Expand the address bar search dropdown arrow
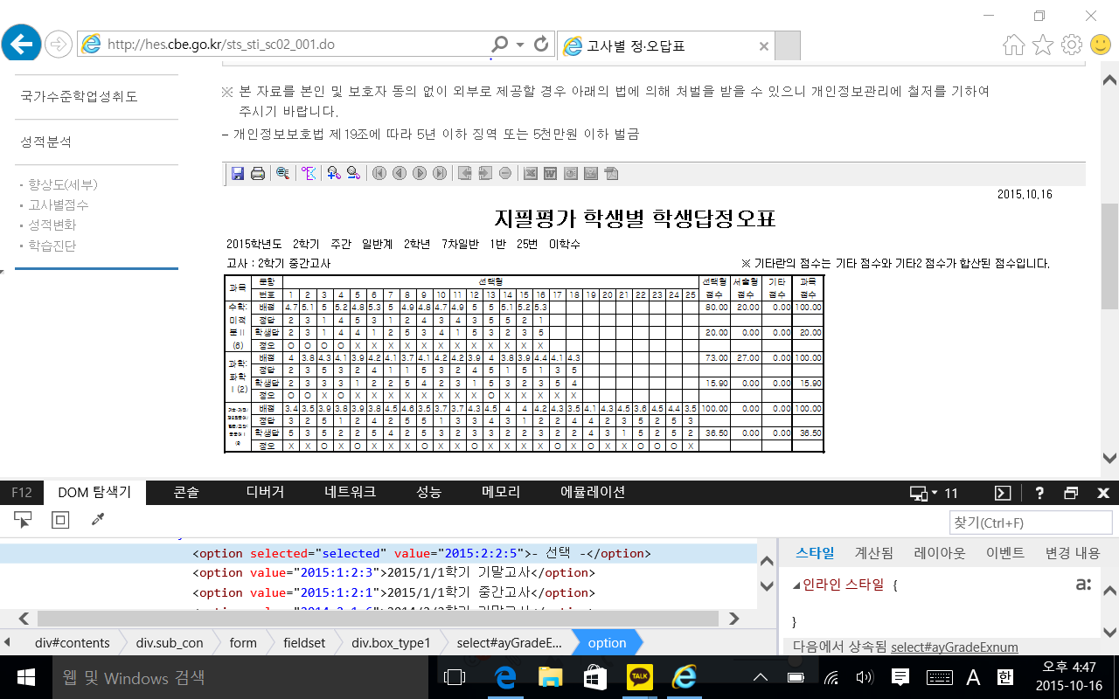Viewport: 1119px width, 699px height. 520,44
